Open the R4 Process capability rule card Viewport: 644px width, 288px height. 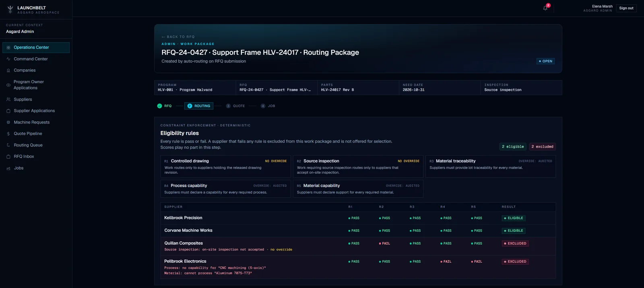point(225,189)
